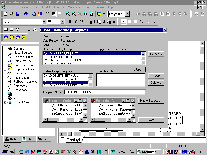Select the ellipse drawing shape
207x155 pixels.
17,29
